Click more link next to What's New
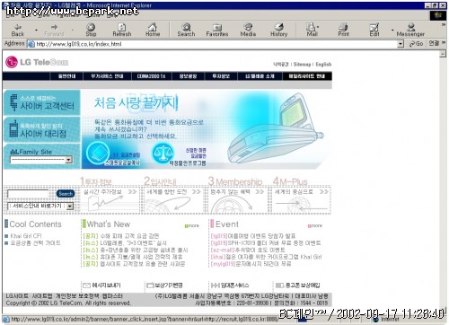The height and width of the screenshot is (325, 449). click(192, 225)
